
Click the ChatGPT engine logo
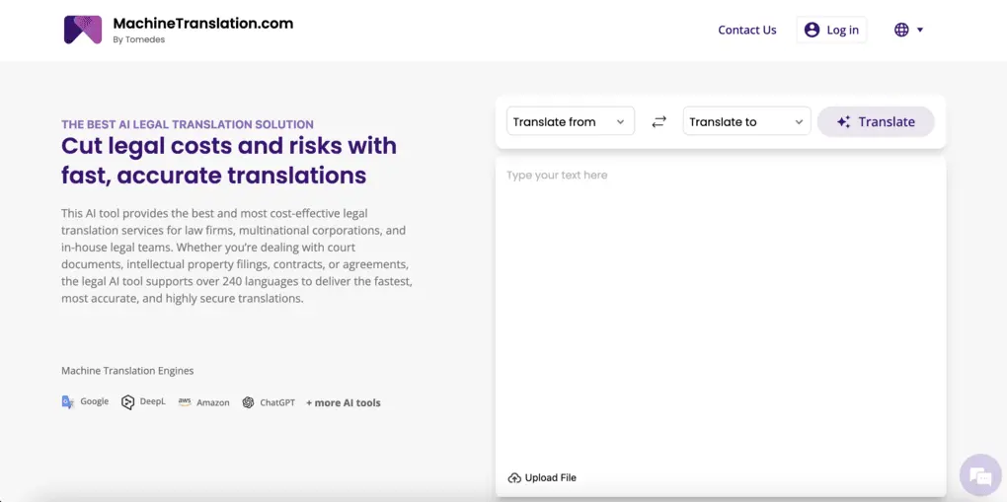point(248,402)
